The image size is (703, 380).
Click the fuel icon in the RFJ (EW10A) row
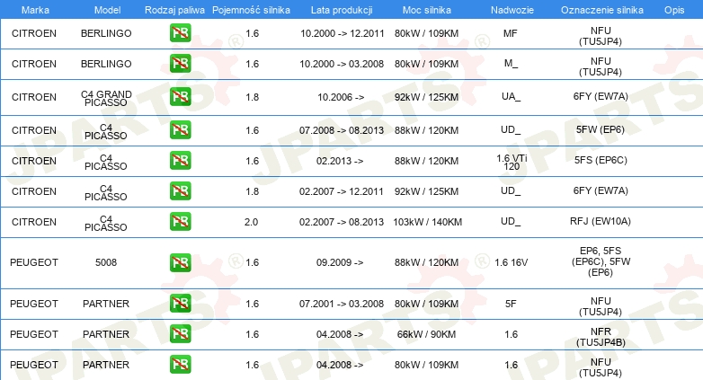click(180, 221)
